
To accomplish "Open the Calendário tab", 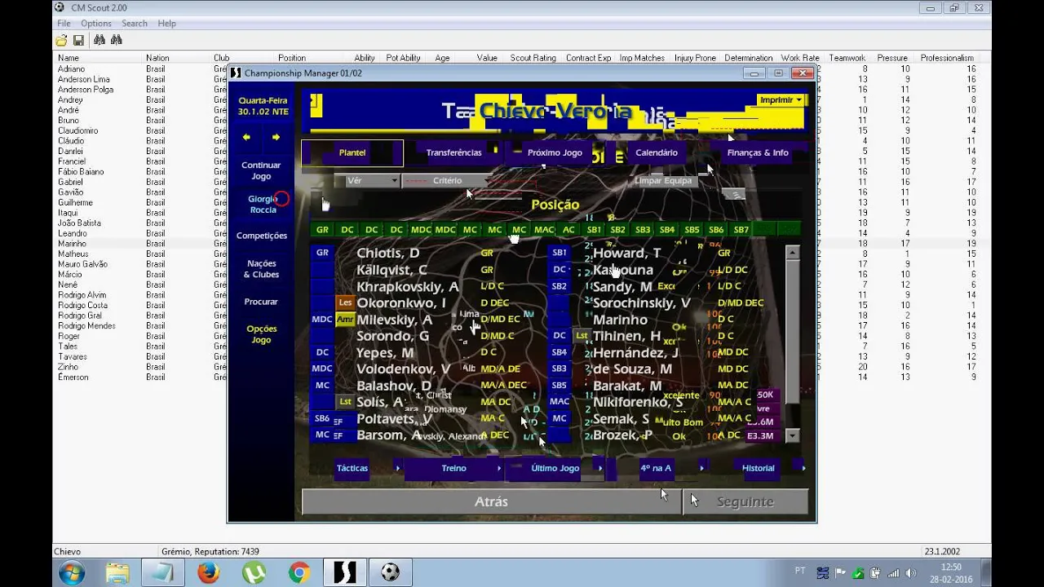I will click(657, 153).
